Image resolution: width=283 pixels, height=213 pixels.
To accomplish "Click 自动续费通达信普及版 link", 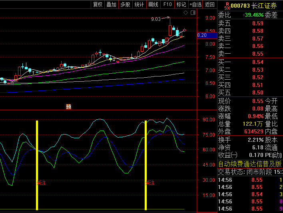I will coord(250,164).
